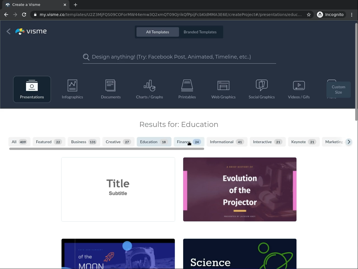Filter by Business templates
The width and height of the screenshot is (358, 269).
(84, 142)
